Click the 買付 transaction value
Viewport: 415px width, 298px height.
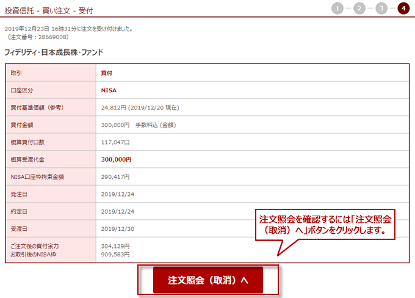(x=107, y=73)
